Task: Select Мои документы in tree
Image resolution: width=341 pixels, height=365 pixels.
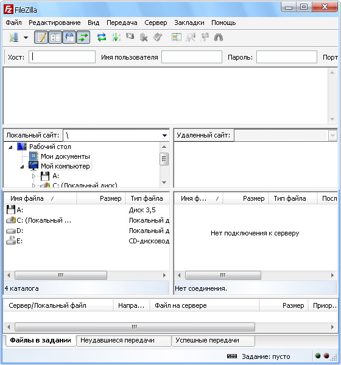Action: (65, 156)
